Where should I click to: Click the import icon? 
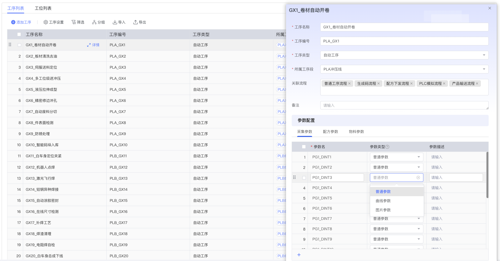[115, 22]
